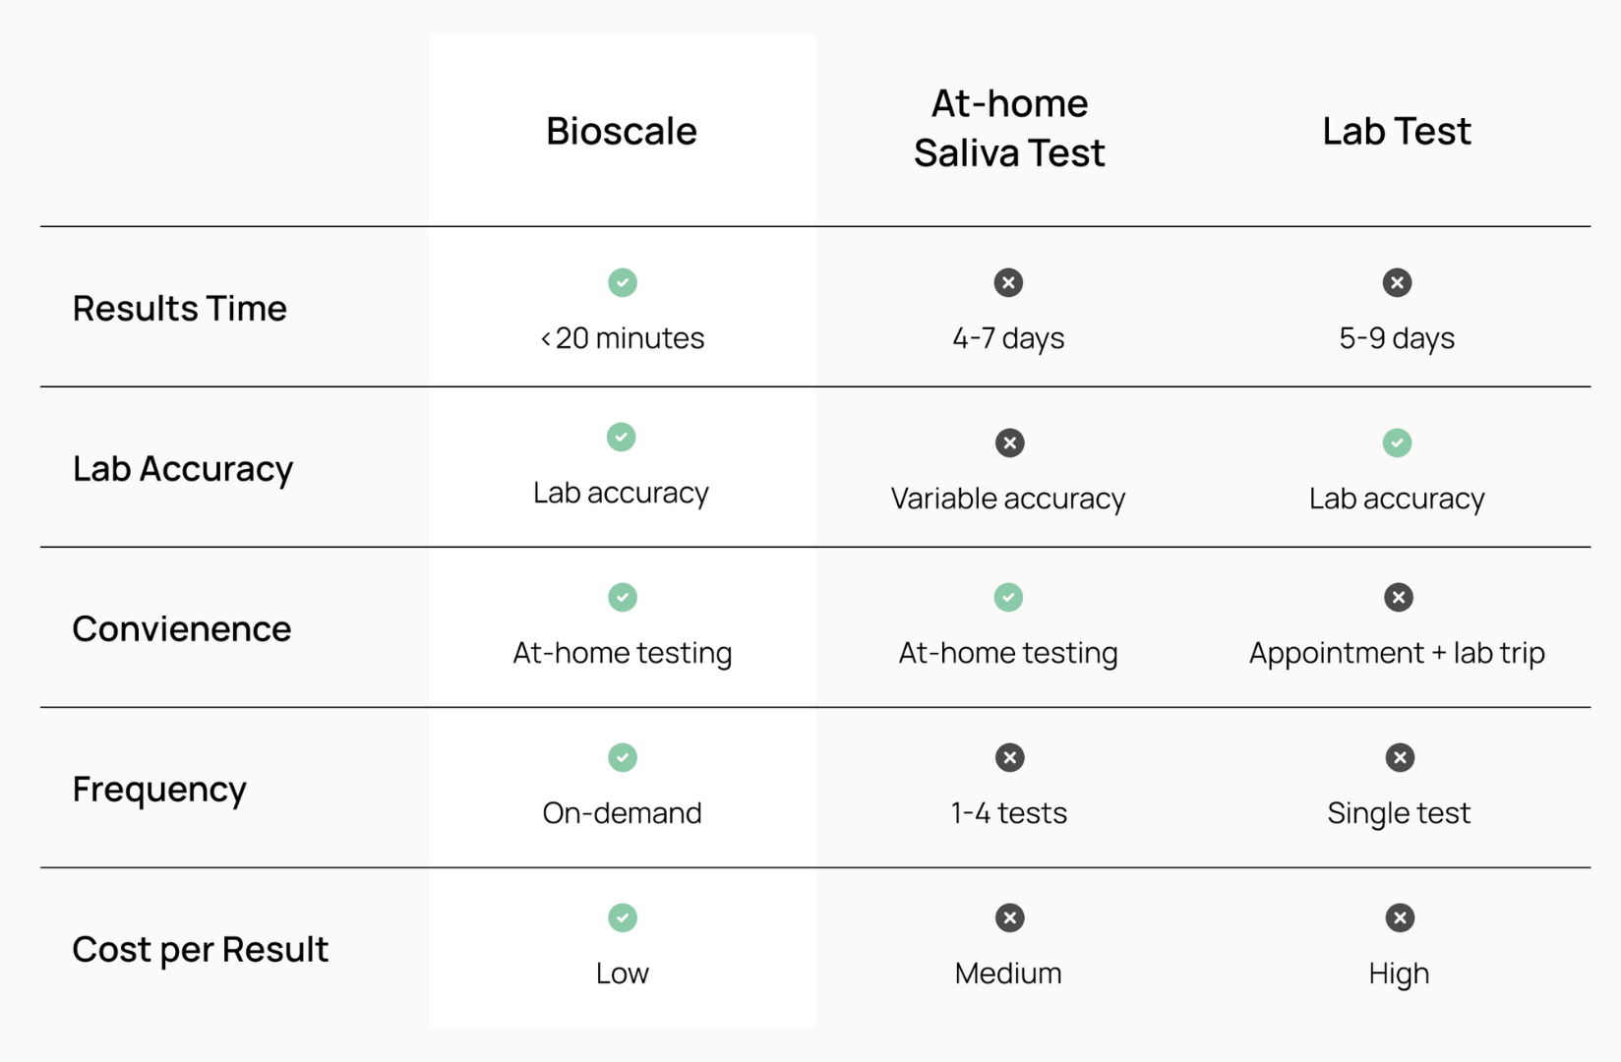Click the Frequency row label
The image size is (1621, 1062).
tap(159, 790)
